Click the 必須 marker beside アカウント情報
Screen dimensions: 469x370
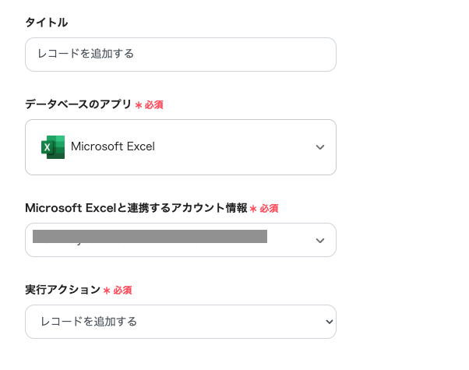pos(269,209)
